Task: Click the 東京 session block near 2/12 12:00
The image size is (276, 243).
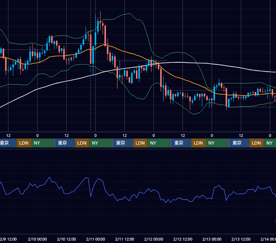Action: pyautogui.click(x=181, y=143)
